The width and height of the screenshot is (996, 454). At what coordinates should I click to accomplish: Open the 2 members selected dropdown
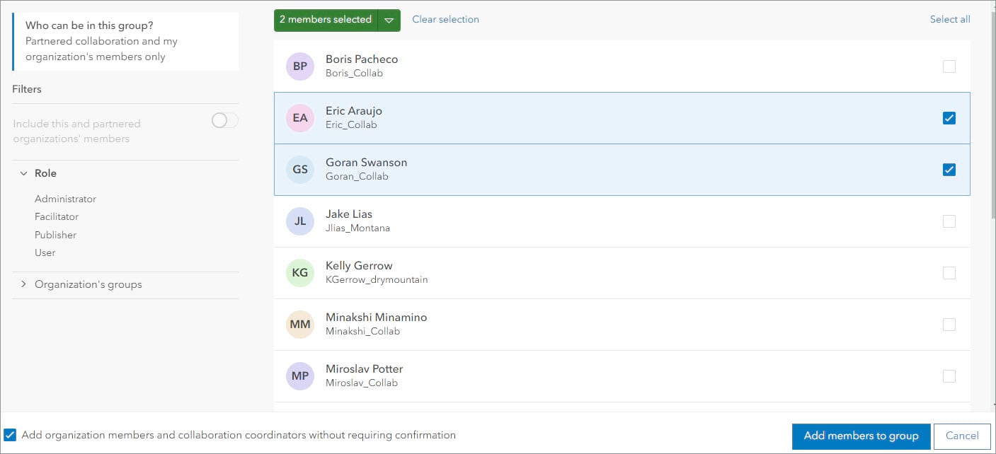[x=389, y=21]
